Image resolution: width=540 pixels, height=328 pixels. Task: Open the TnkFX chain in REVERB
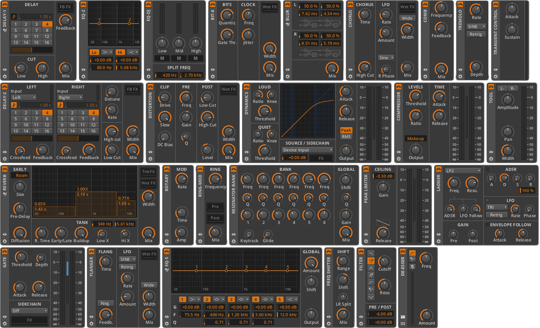tap(148, 172)
